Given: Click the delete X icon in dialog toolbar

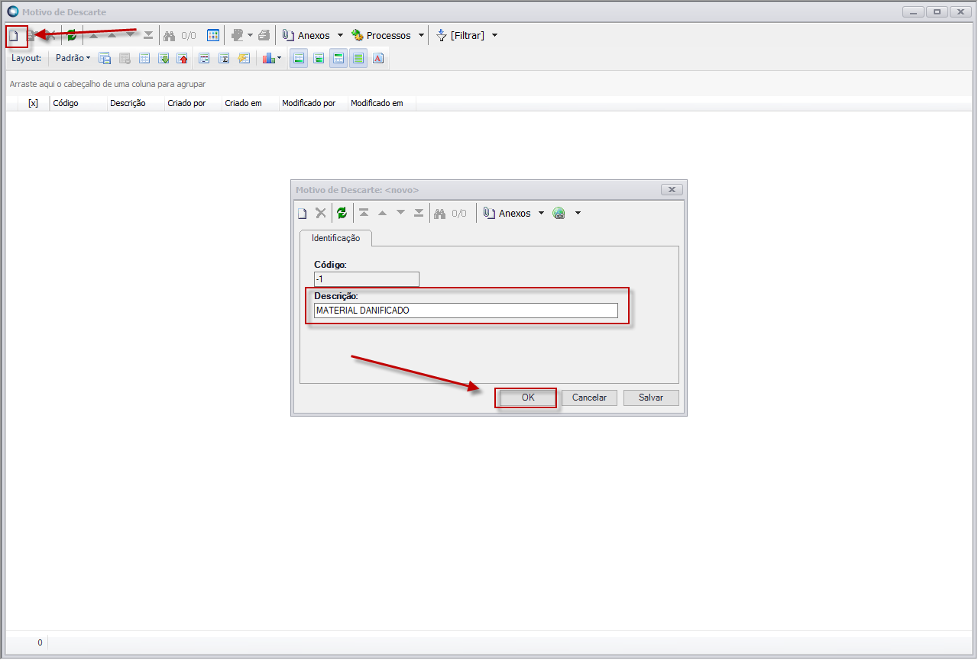Looking at the screenshot, I should [x=321, y=213].
